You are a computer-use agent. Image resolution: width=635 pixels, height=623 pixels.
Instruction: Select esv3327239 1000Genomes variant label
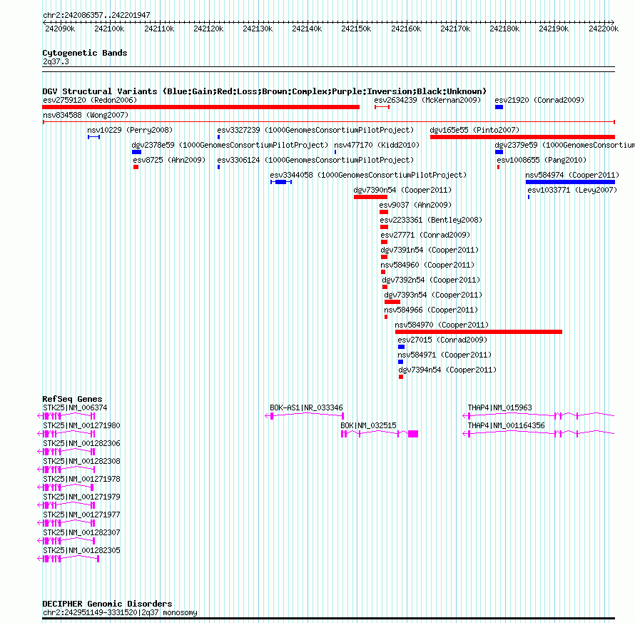315,130
